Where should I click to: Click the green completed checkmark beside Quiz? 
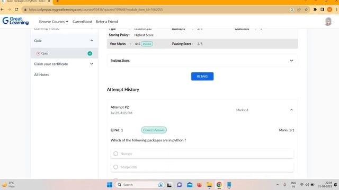(90, 53)
